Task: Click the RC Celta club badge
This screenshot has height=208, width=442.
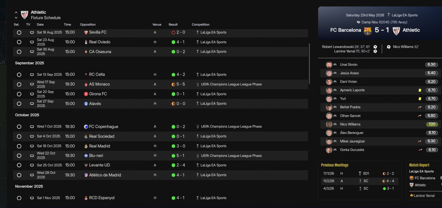Action: tap(86, 75)
